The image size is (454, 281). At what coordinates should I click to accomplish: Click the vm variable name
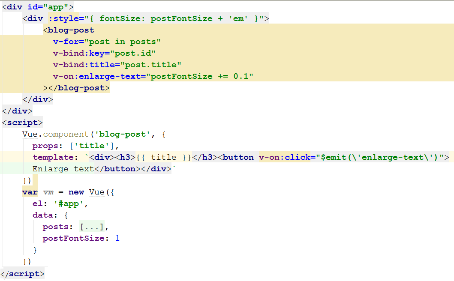(48, 192)
